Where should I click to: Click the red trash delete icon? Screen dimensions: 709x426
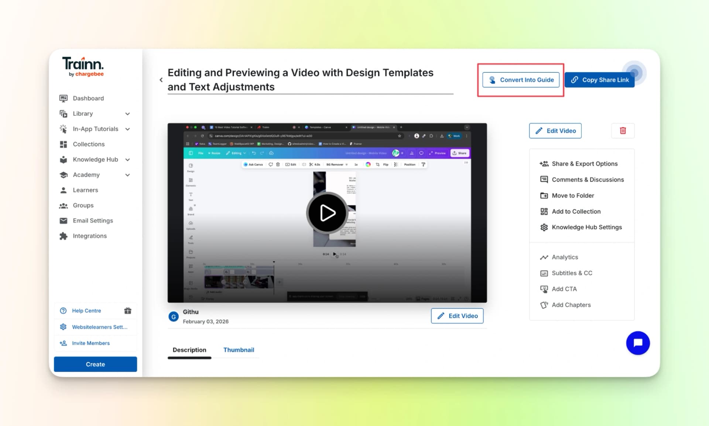pos(623,131)
